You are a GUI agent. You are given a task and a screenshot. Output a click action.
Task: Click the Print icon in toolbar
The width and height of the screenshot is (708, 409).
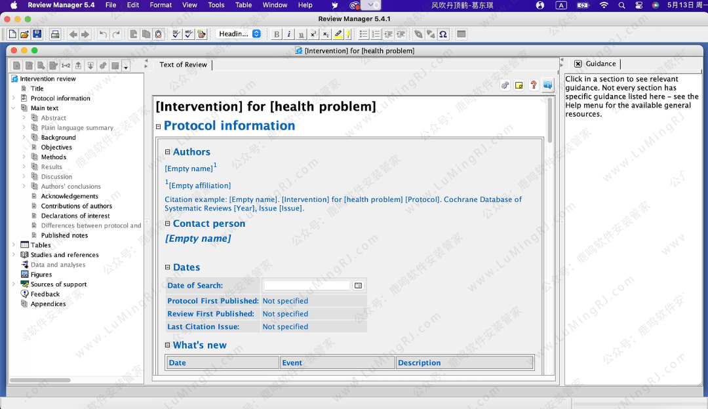pos(55,34)
